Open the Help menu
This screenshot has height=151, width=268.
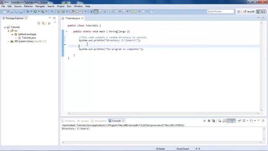click(88, 6)
